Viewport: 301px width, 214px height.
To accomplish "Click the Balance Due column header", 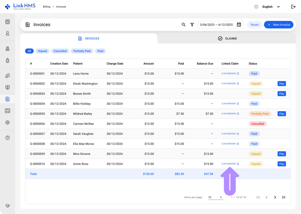I will 205,63.
